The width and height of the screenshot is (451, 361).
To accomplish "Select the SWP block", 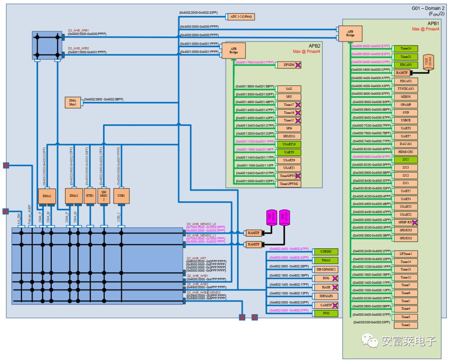I will [x=405, y=113].
